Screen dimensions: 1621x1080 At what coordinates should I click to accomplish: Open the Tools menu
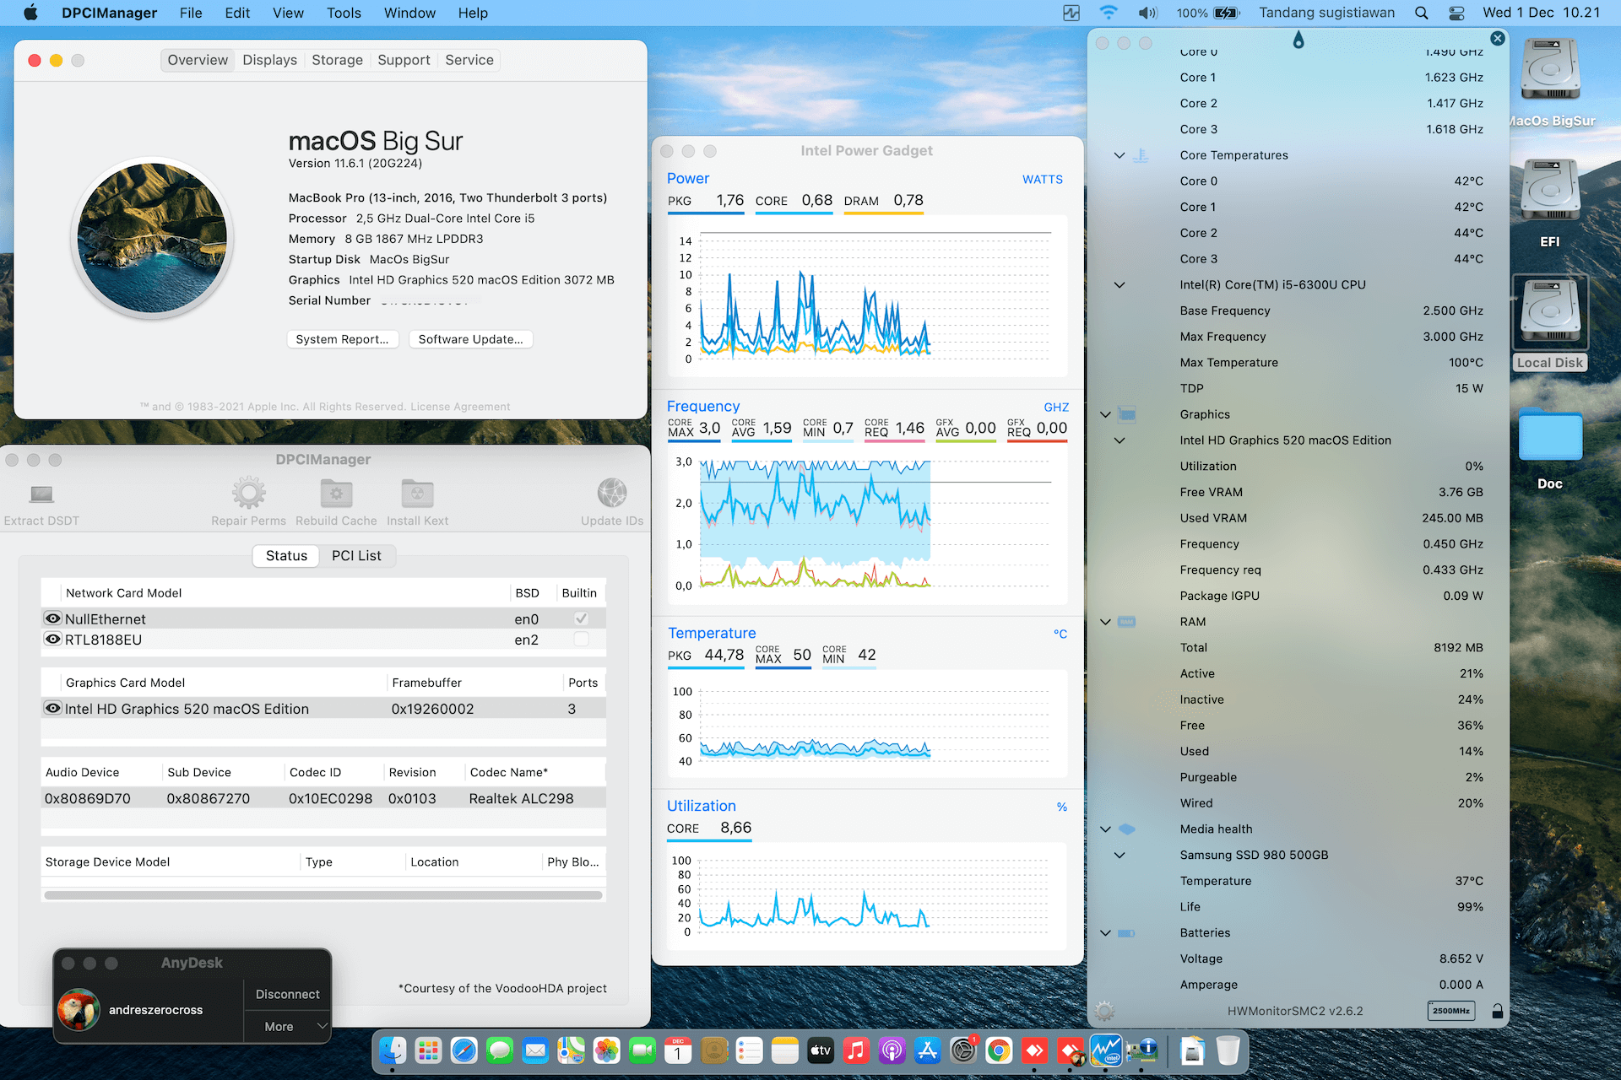coord(344,13)
